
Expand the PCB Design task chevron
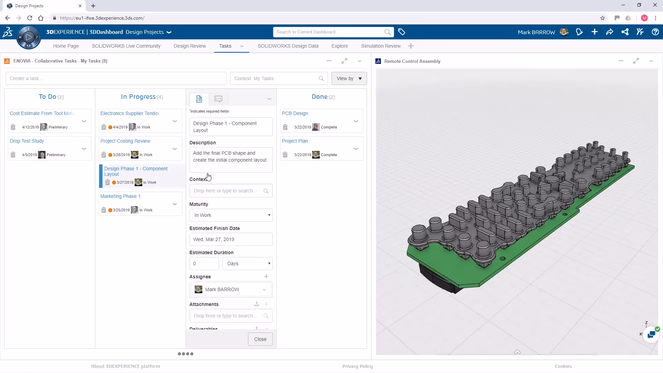point(356,121)
